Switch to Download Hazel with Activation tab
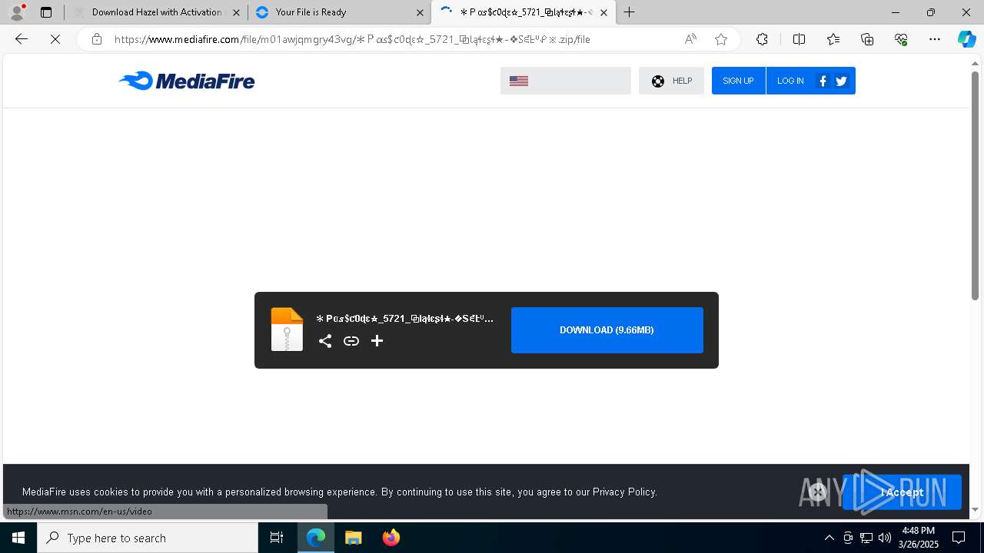 156,12
